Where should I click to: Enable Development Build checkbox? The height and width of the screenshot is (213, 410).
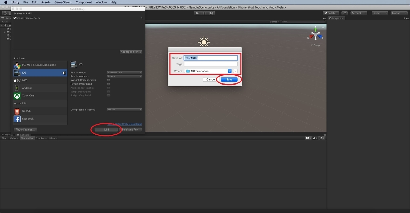tap(108, 84)
